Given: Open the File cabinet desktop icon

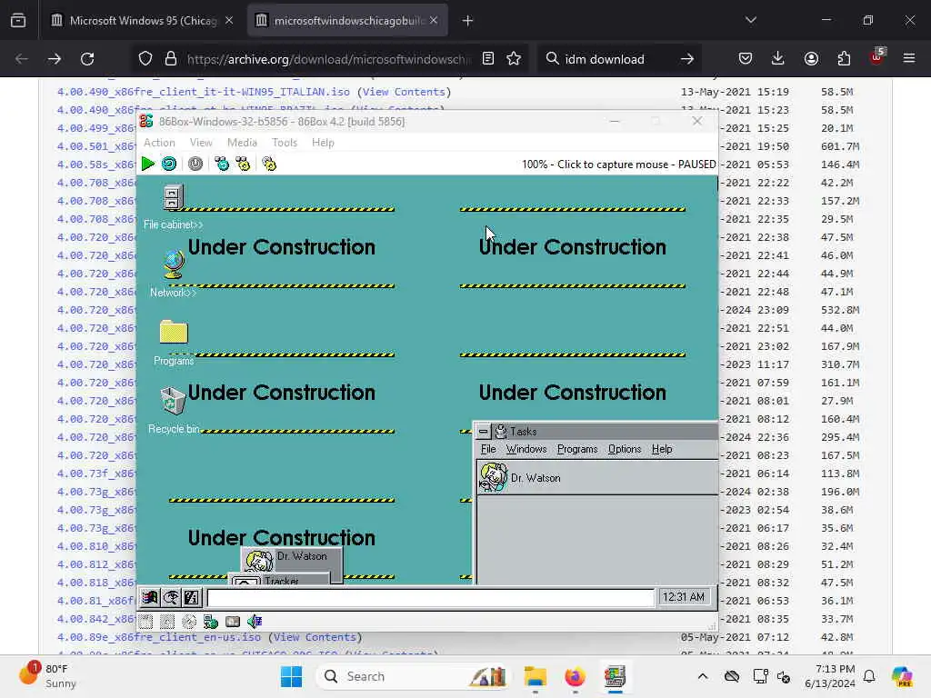Looking at the screenshot, I should point(173,207).
